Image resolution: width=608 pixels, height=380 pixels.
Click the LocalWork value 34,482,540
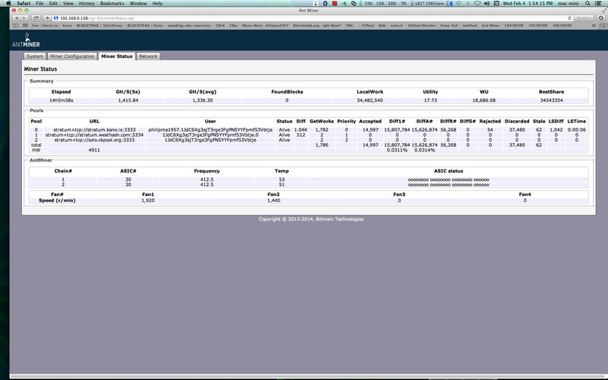click(369, 100)
